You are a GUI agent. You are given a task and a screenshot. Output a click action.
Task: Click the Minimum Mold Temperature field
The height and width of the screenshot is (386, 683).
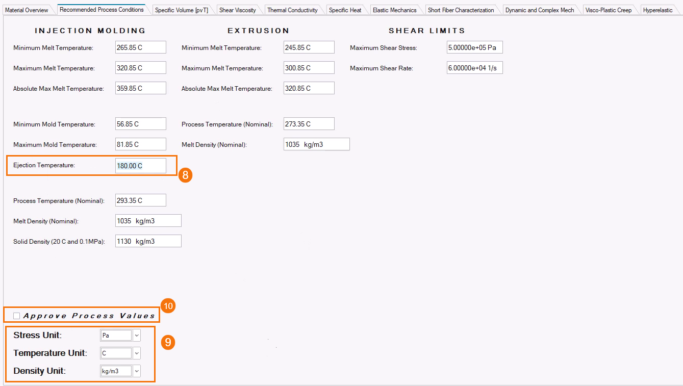coord(141,124)
